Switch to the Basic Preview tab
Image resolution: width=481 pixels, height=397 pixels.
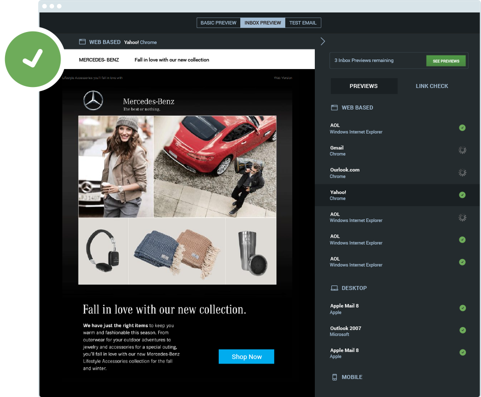coord(218,22)
